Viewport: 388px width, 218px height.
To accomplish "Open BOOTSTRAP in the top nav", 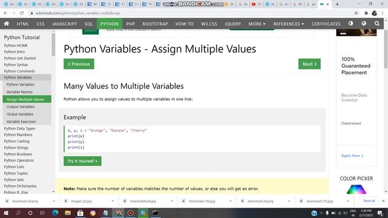I will tap(155, 24).
